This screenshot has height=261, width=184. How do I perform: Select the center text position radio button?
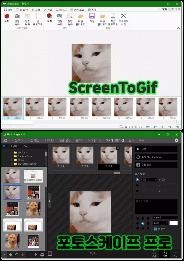pos(143,223)
